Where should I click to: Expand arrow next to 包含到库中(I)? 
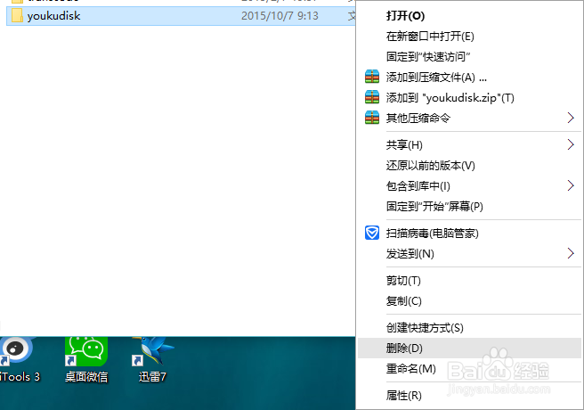(x=571, y=185)
